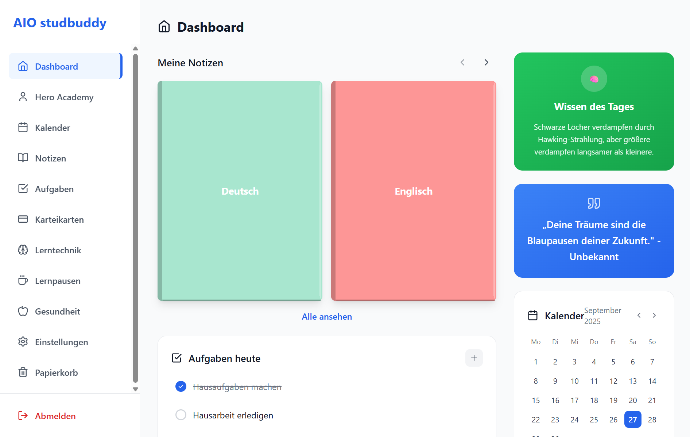The width and height of the screenshot is (690, 437).
Task: Click the Gesundheit apple icon
Action: tap(23, 311)
